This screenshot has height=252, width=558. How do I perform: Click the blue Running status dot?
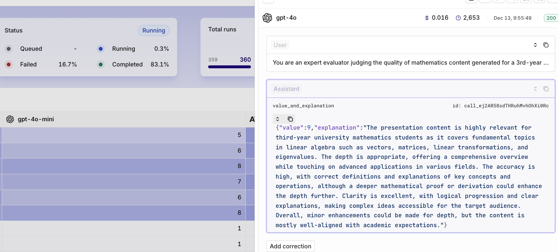click(101, 49)
